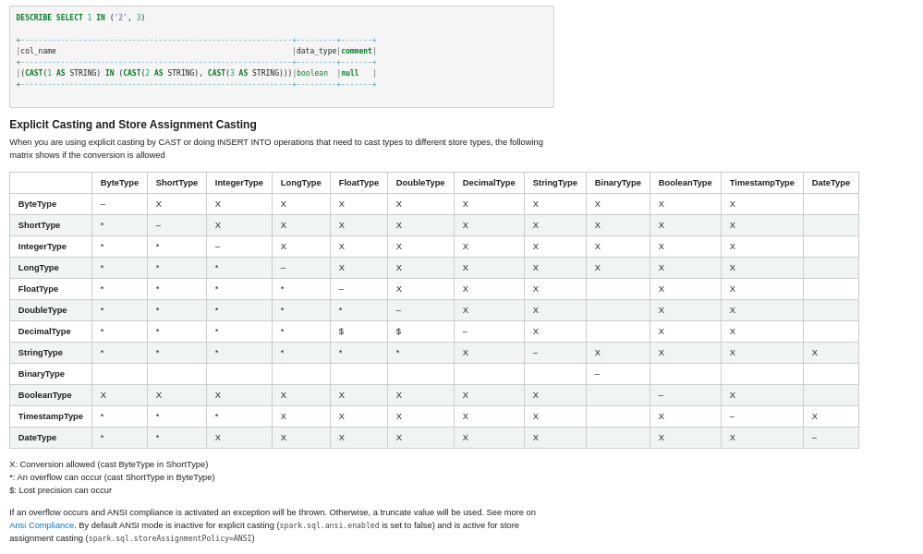Viewport: 923px width, 554px height.
Task: Click the StringType column header
Action: 554,183
